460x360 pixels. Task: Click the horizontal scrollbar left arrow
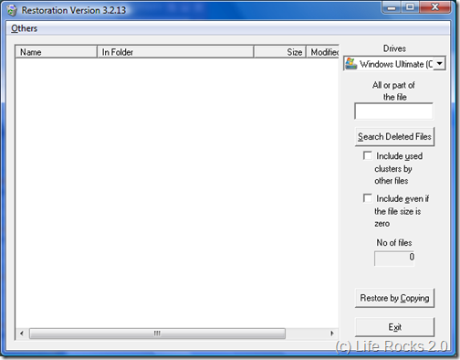tap(22, 334)
